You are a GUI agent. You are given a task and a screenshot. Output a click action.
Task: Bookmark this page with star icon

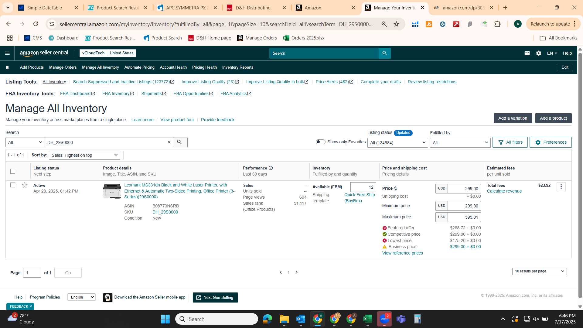pos(396,24)
